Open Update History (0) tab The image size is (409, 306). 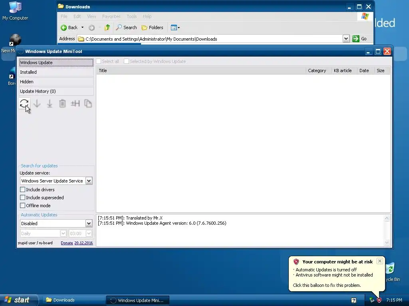click(56, 91)
